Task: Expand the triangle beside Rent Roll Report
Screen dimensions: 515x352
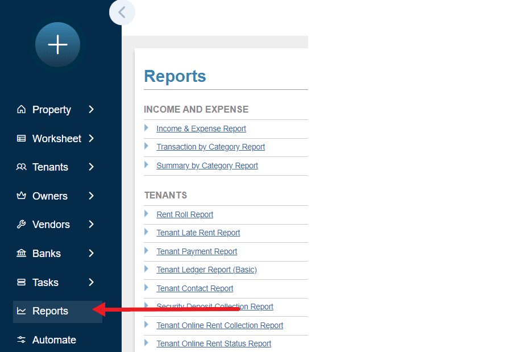Action: [147, 214]
